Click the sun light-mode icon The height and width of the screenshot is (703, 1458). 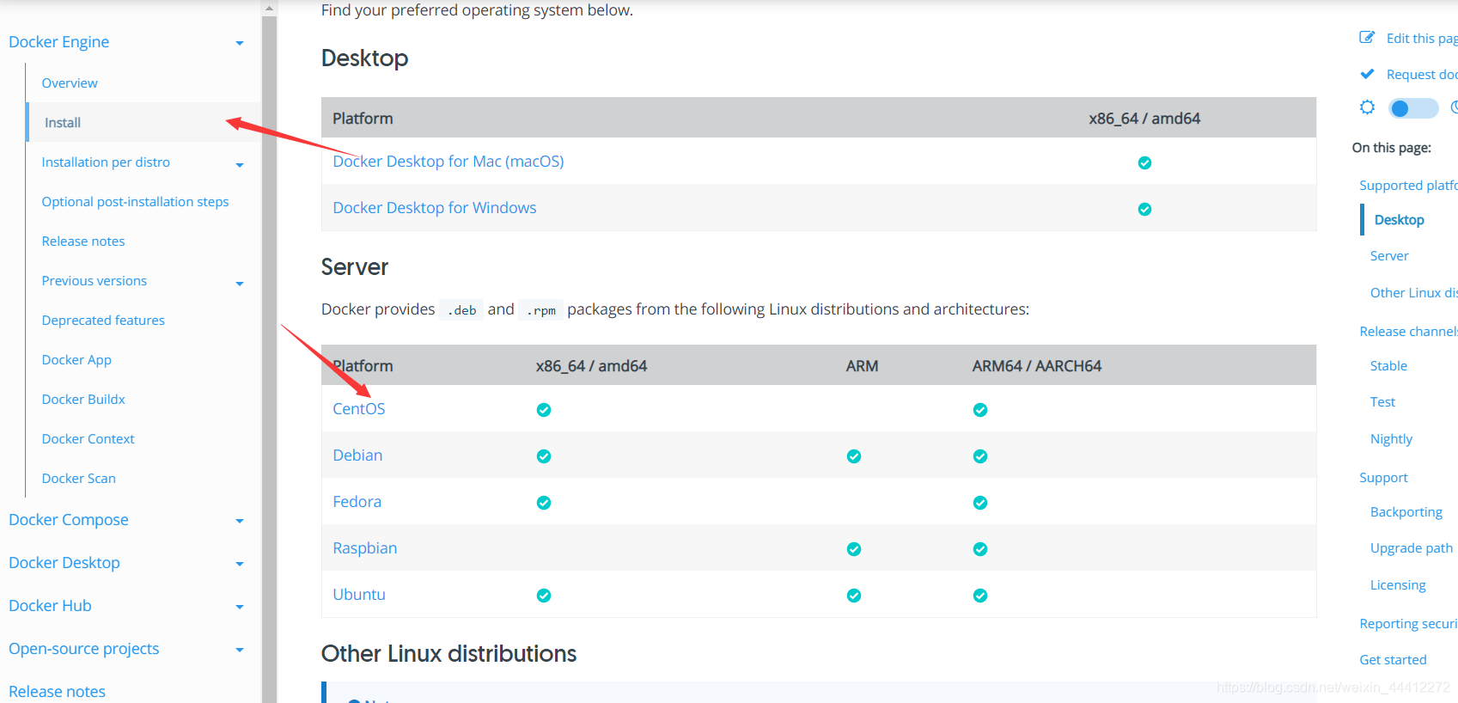pyautogui.click(x=1367, y=107)
